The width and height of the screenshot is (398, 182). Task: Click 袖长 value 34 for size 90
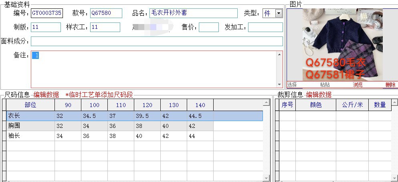pyautogui.click(x=68, y=136)
